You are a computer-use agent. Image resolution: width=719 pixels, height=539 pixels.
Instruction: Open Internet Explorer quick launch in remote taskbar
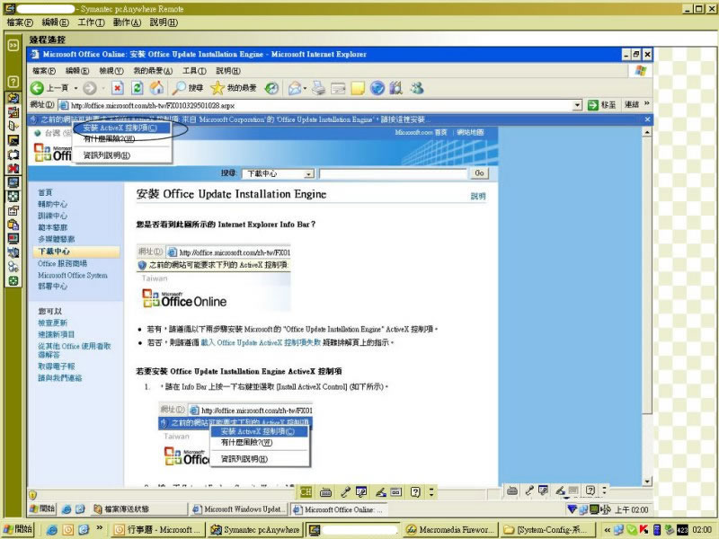click(67, 508)
